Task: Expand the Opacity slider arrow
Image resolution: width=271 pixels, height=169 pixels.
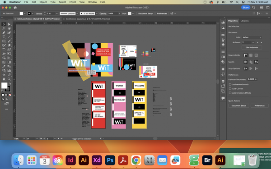Action: 119,14
